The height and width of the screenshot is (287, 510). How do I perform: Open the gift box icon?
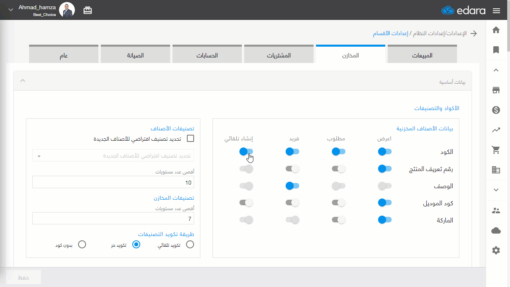88,11
